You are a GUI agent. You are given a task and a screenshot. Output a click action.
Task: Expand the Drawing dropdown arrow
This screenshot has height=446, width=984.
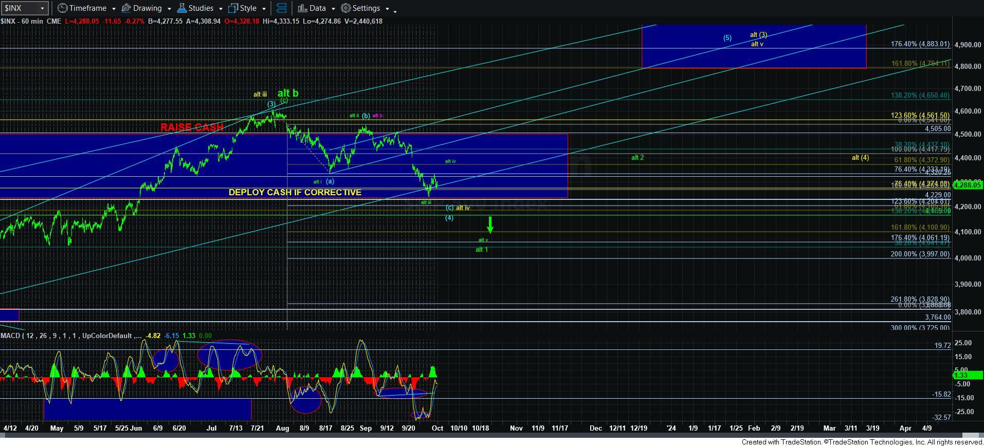coord(169,9)
